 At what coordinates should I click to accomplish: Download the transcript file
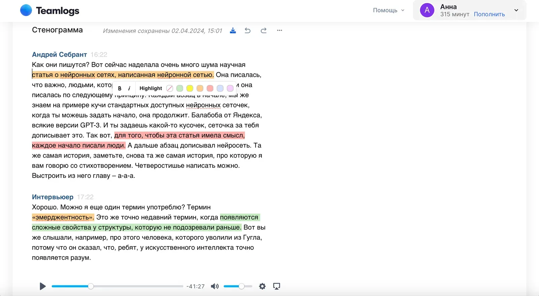[233, 31]
